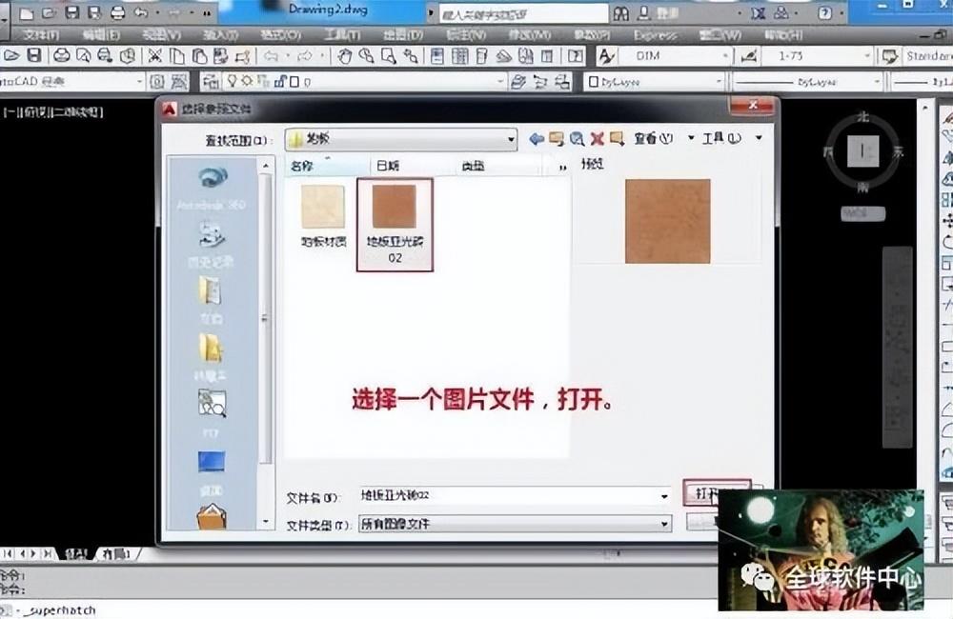Click the Save disk icon in standard toolbar
Viewport: 953px width, 619px height.
click(x=34, y=56)
